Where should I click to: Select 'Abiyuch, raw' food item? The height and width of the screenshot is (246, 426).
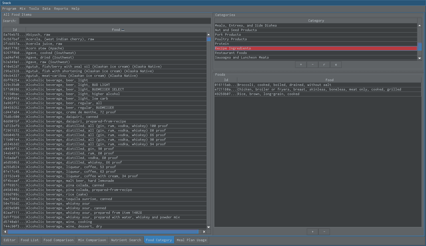pyautogui.click(x=105, y=35)
